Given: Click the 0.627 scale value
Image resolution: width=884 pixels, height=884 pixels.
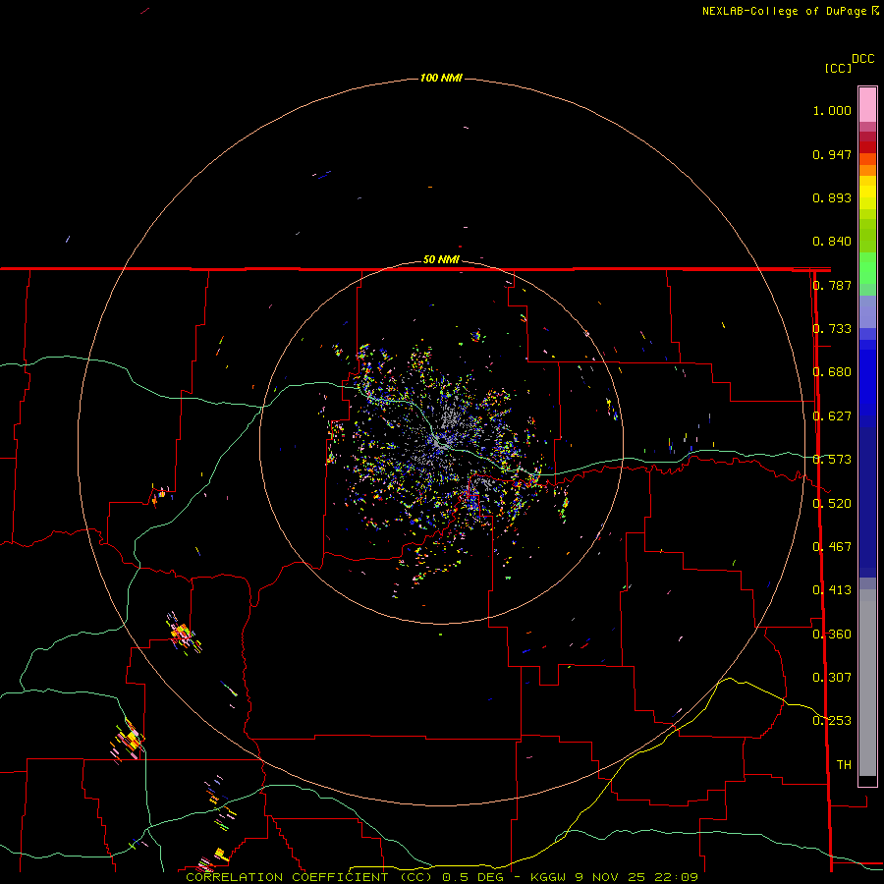Looking at the screenshot, I should (x=832, y=416).
